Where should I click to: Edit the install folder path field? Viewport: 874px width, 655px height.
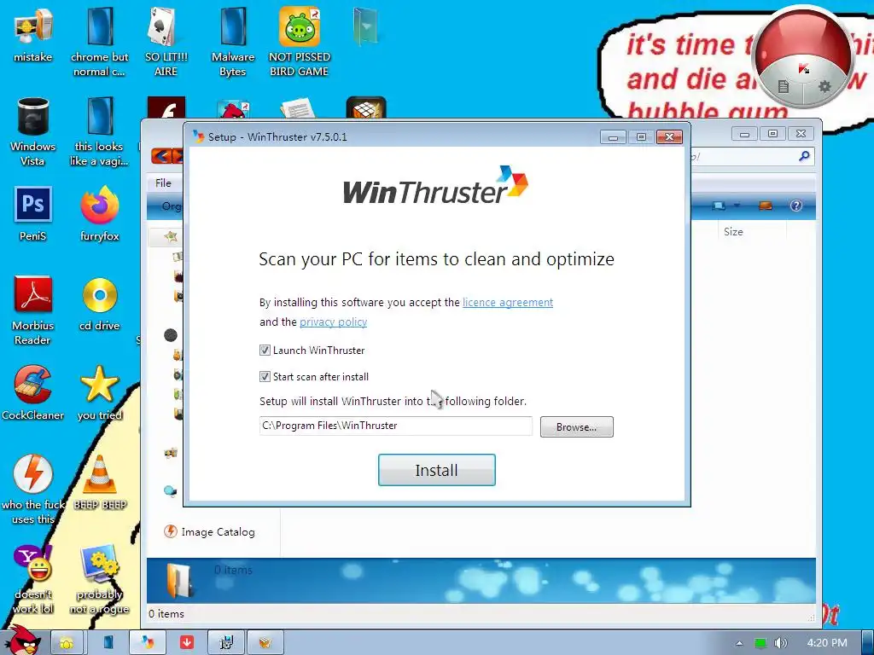396,426
